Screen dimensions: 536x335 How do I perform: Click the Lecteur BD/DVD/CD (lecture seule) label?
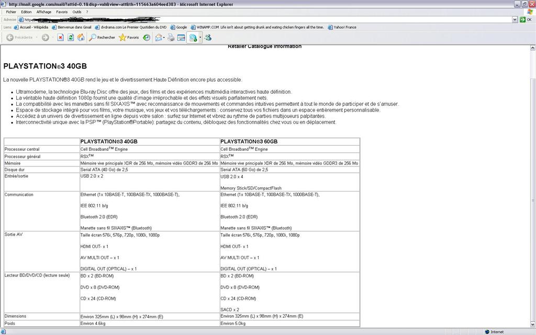[37, 275]
